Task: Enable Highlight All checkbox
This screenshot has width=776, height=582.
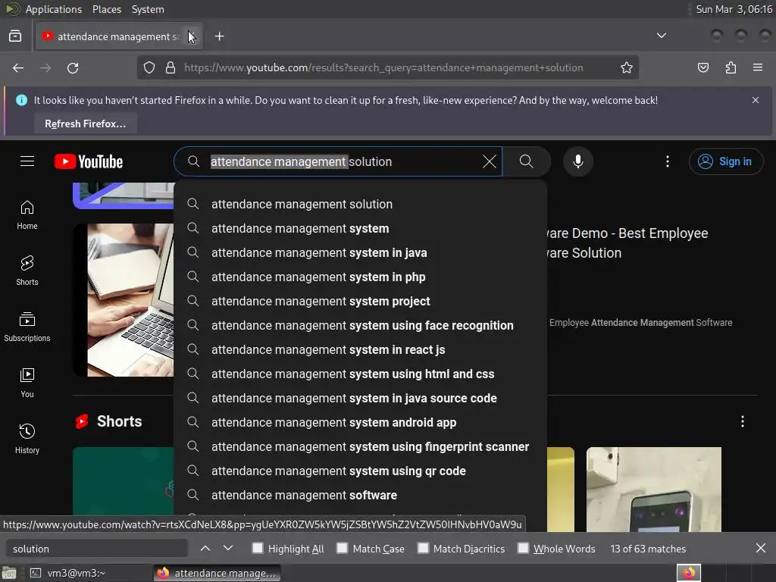Action: (x=258, y=548)
